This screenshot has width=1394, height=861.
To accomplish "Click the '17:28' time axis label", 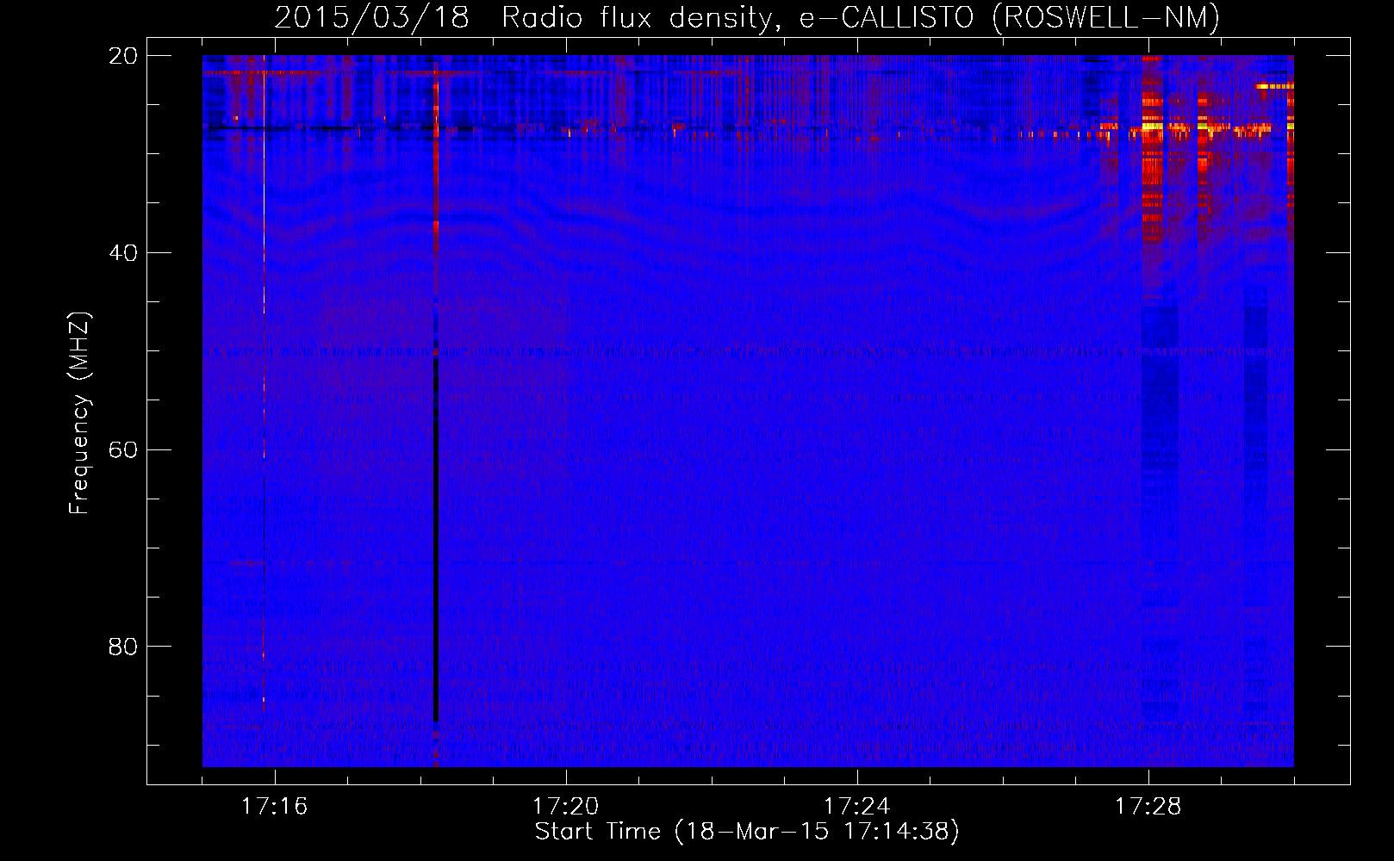I will [1148, 807].
